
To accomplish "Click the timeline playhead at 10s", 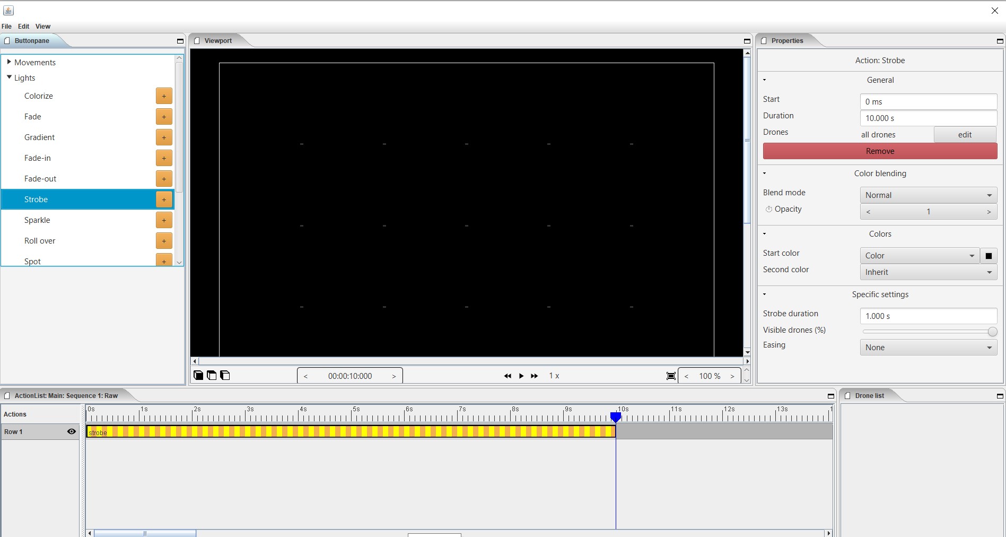I will click(616, 418).
